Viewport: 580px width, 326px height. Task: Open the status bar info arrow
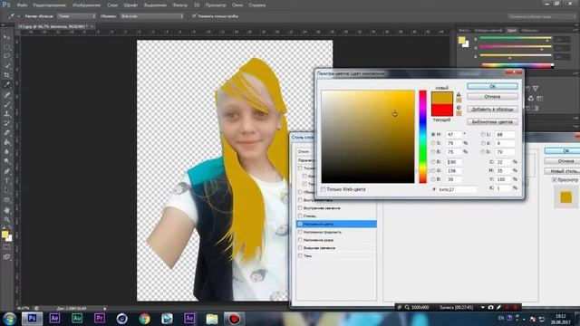coord(105,308)
